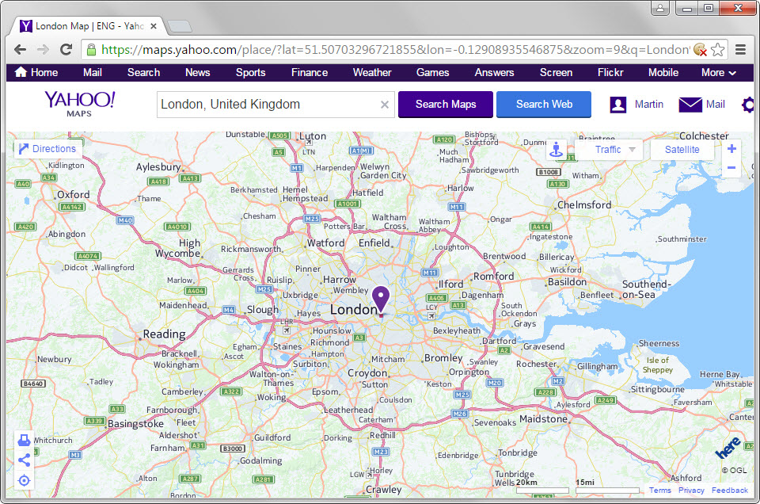The height and width of the screenshot is (504, 760).
Task: Click the Search Web button
Action: pos(544,105)
